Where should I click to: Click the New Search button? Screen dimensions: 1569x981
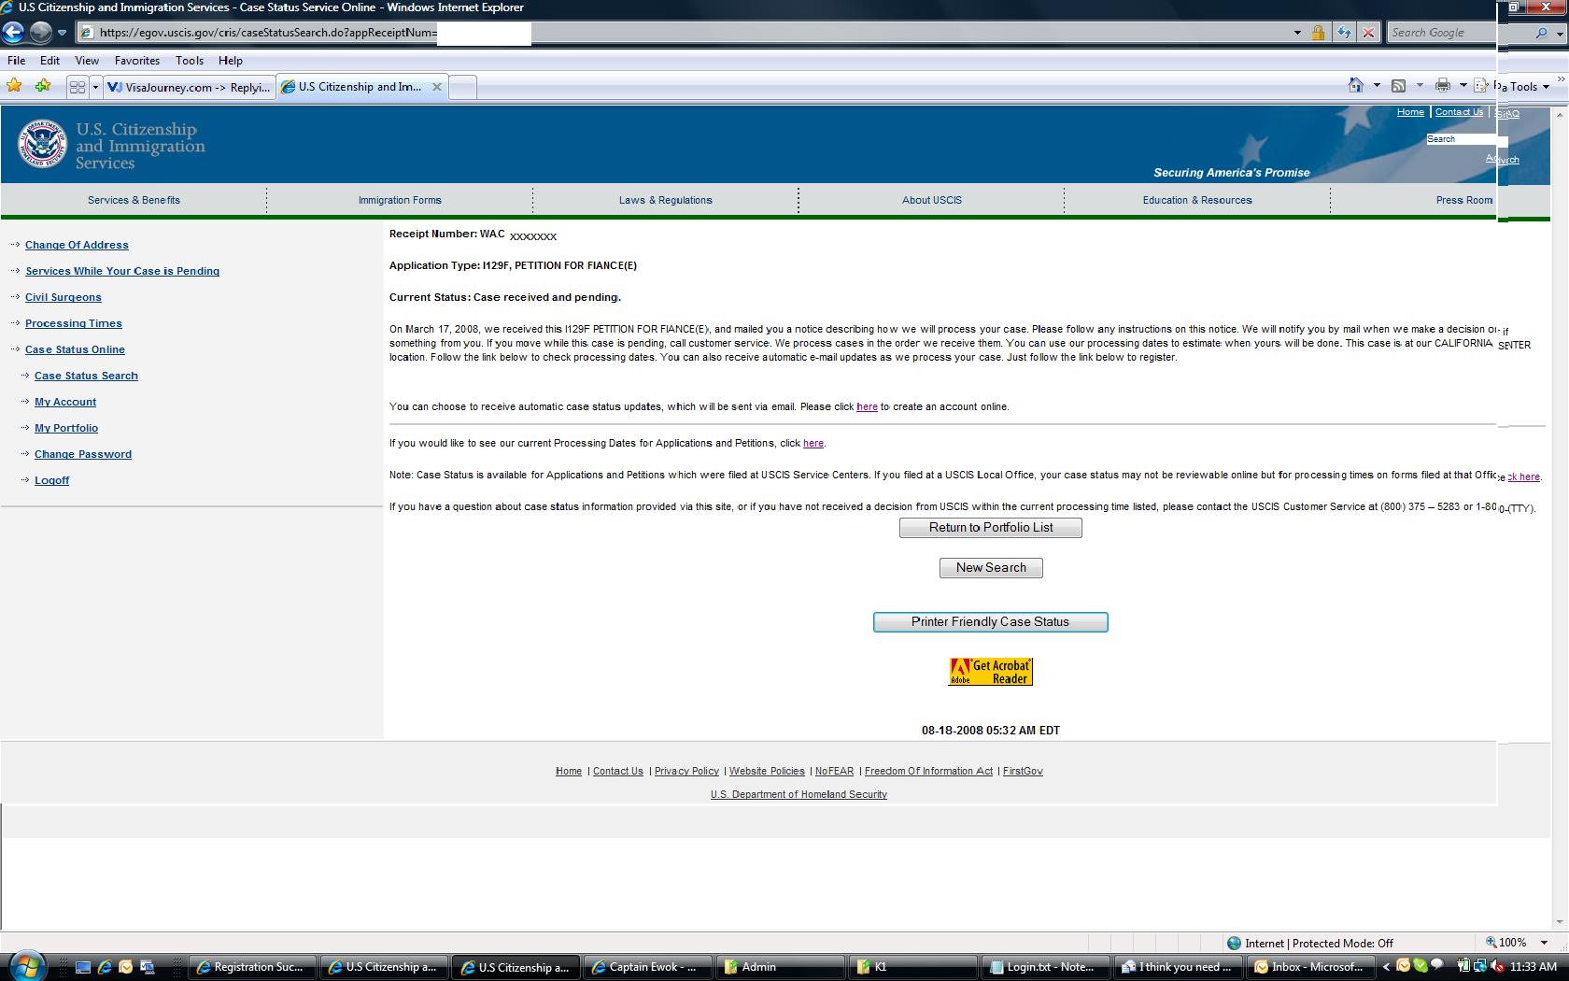pos(991,568)
